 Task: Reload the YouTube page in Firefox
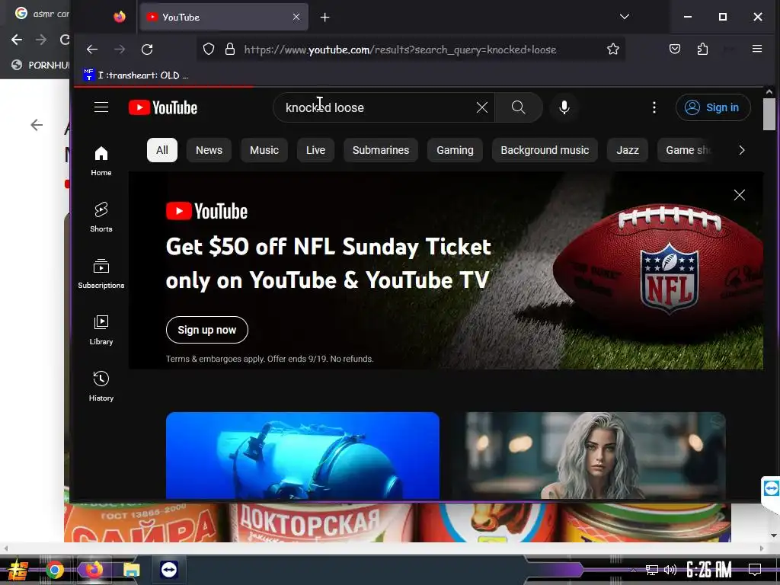click(147, 50)
